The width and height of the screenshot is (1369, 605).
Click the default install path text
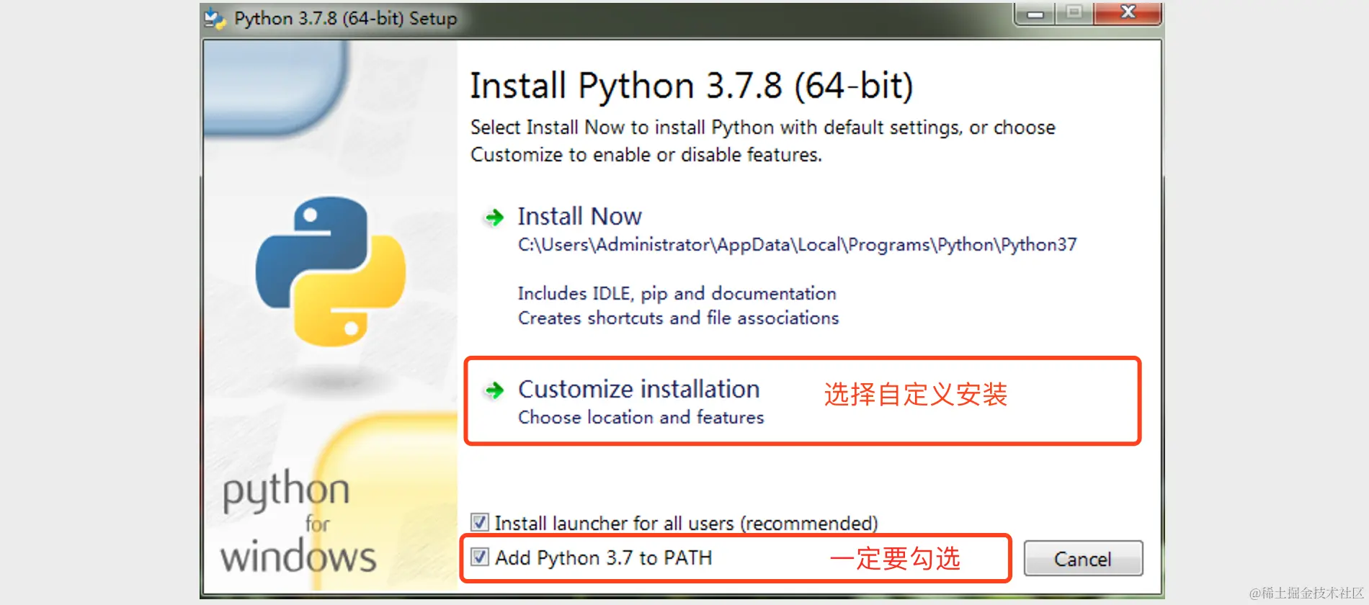(797, 245)
